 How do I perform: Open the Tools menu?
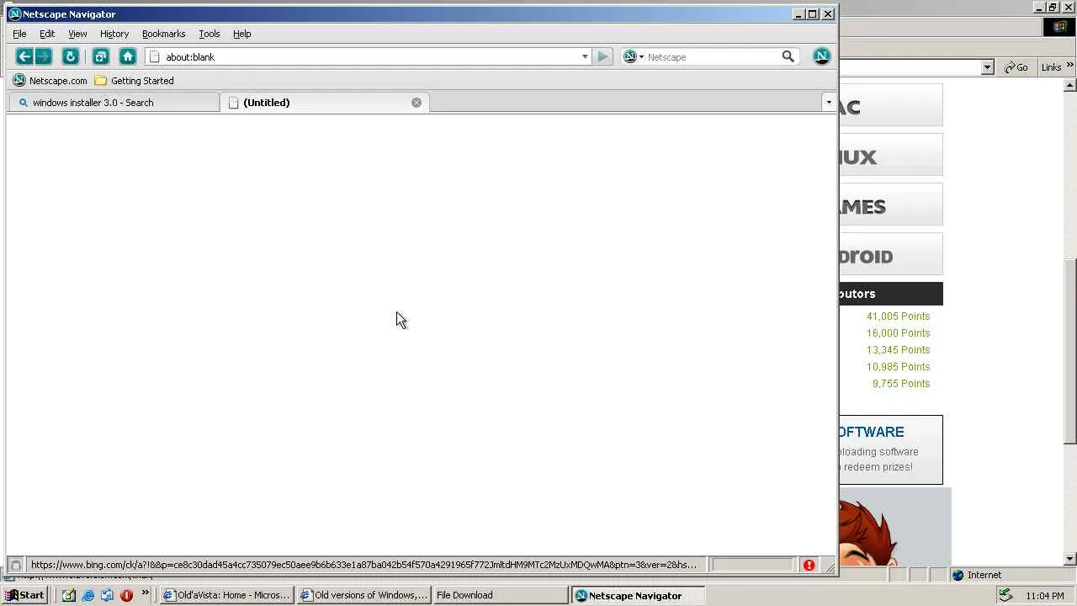(x=210, y=34)
